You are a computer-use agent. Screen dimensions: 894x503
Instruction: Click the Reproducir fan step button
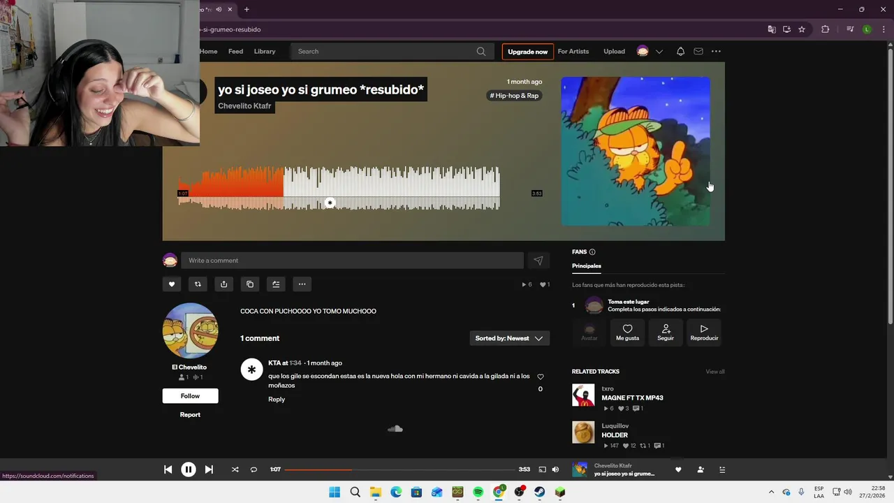pyautogui.click(x=704, y=333)
